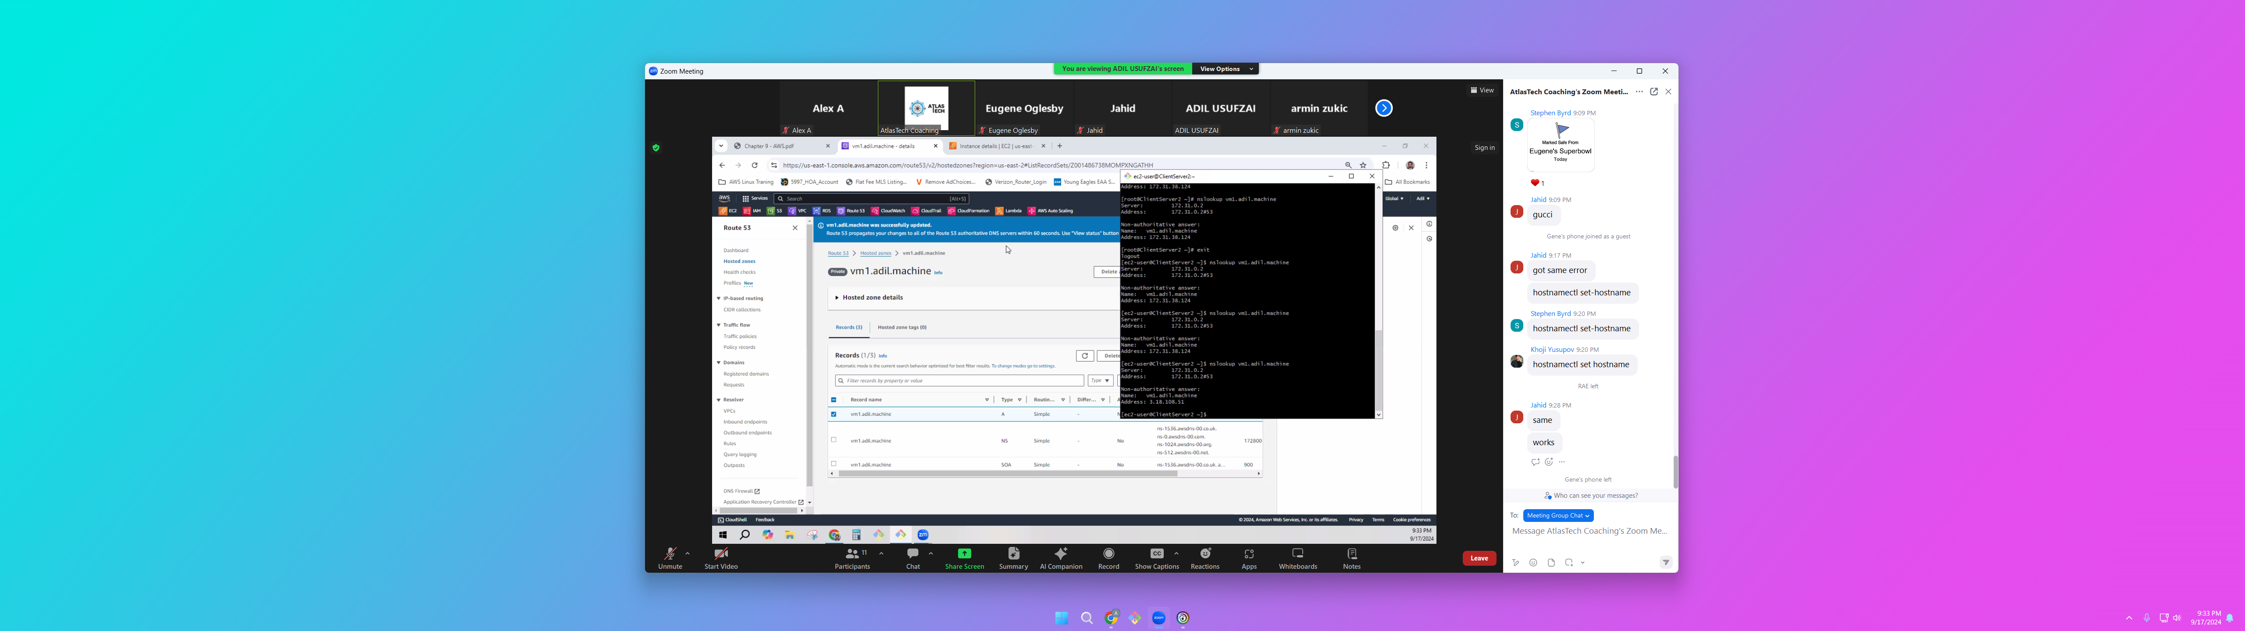Pop out the chat panel
The height and width of the screenshot is (631, 2245).
coord(1653,92)
